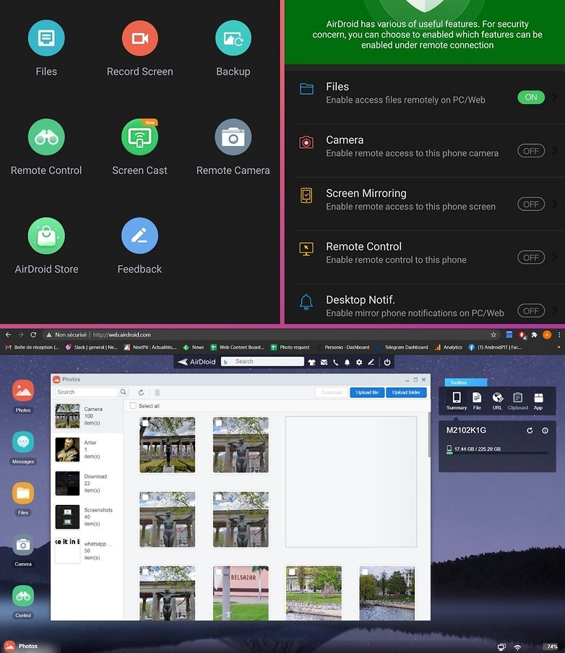Click the storage usage bar 17.44 GB

[497, 453]
